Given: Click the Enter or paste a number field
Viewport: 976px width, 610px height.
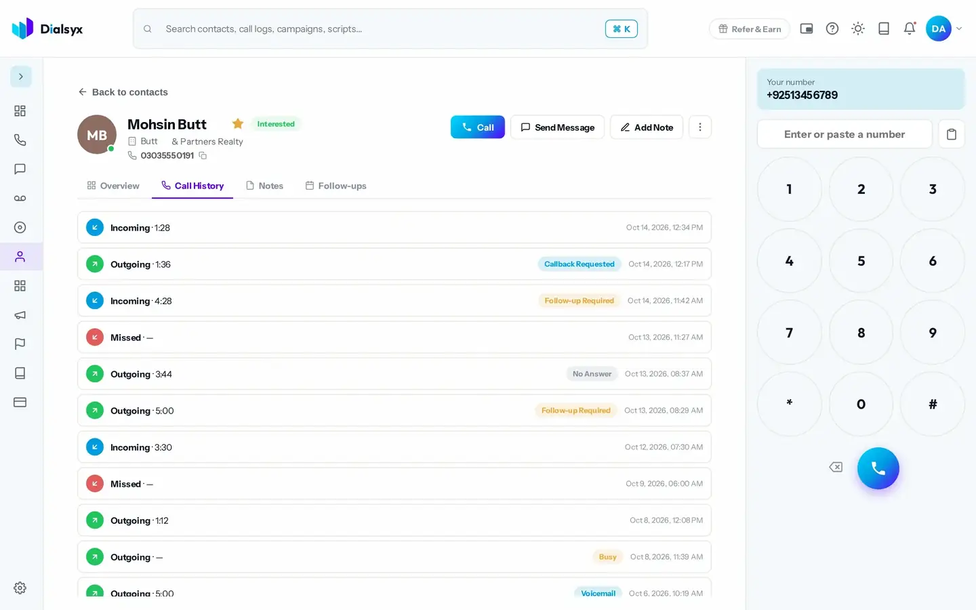Looking at the screenshot, I should 845,134.
